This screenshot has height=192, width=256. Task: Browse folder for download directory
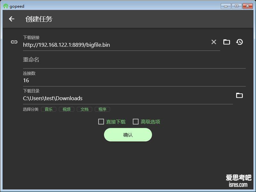coord(239,95)
